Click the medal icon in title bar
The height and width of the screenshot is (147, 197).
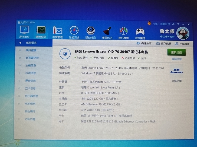click(x=149, y=23)
